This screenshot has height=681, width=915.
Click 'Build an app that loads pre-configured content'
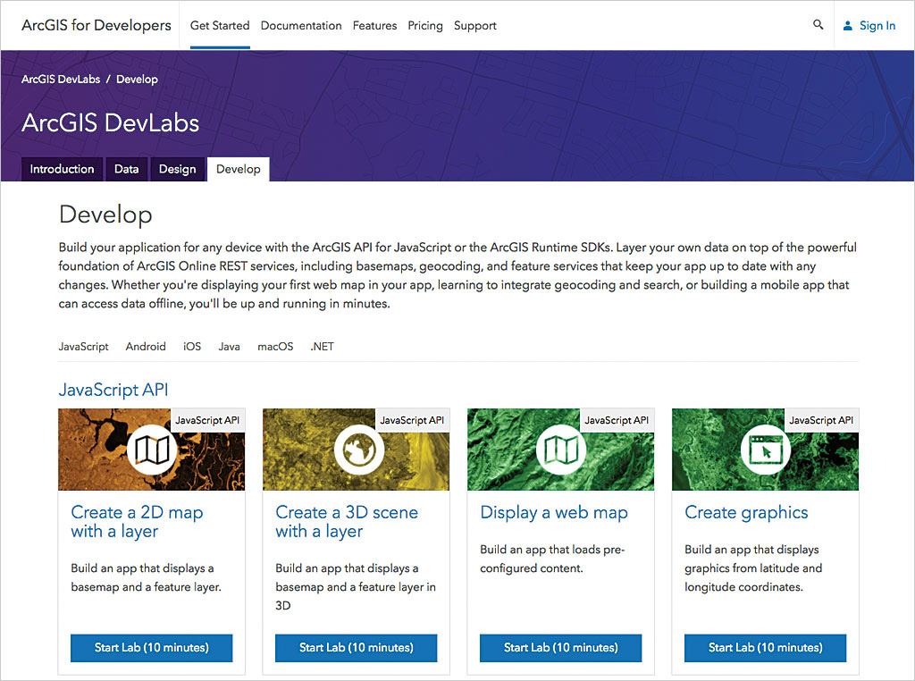tap(552, 559)
